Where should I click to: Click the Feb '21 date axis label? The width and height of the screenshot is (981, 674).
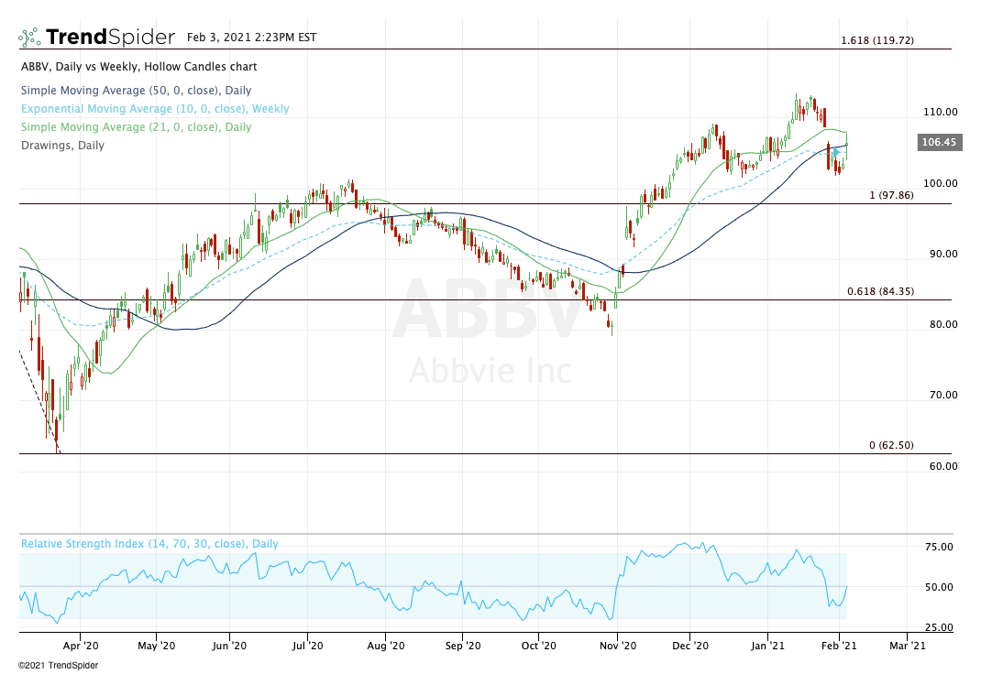pyautogui.click(x=838, y=646)
